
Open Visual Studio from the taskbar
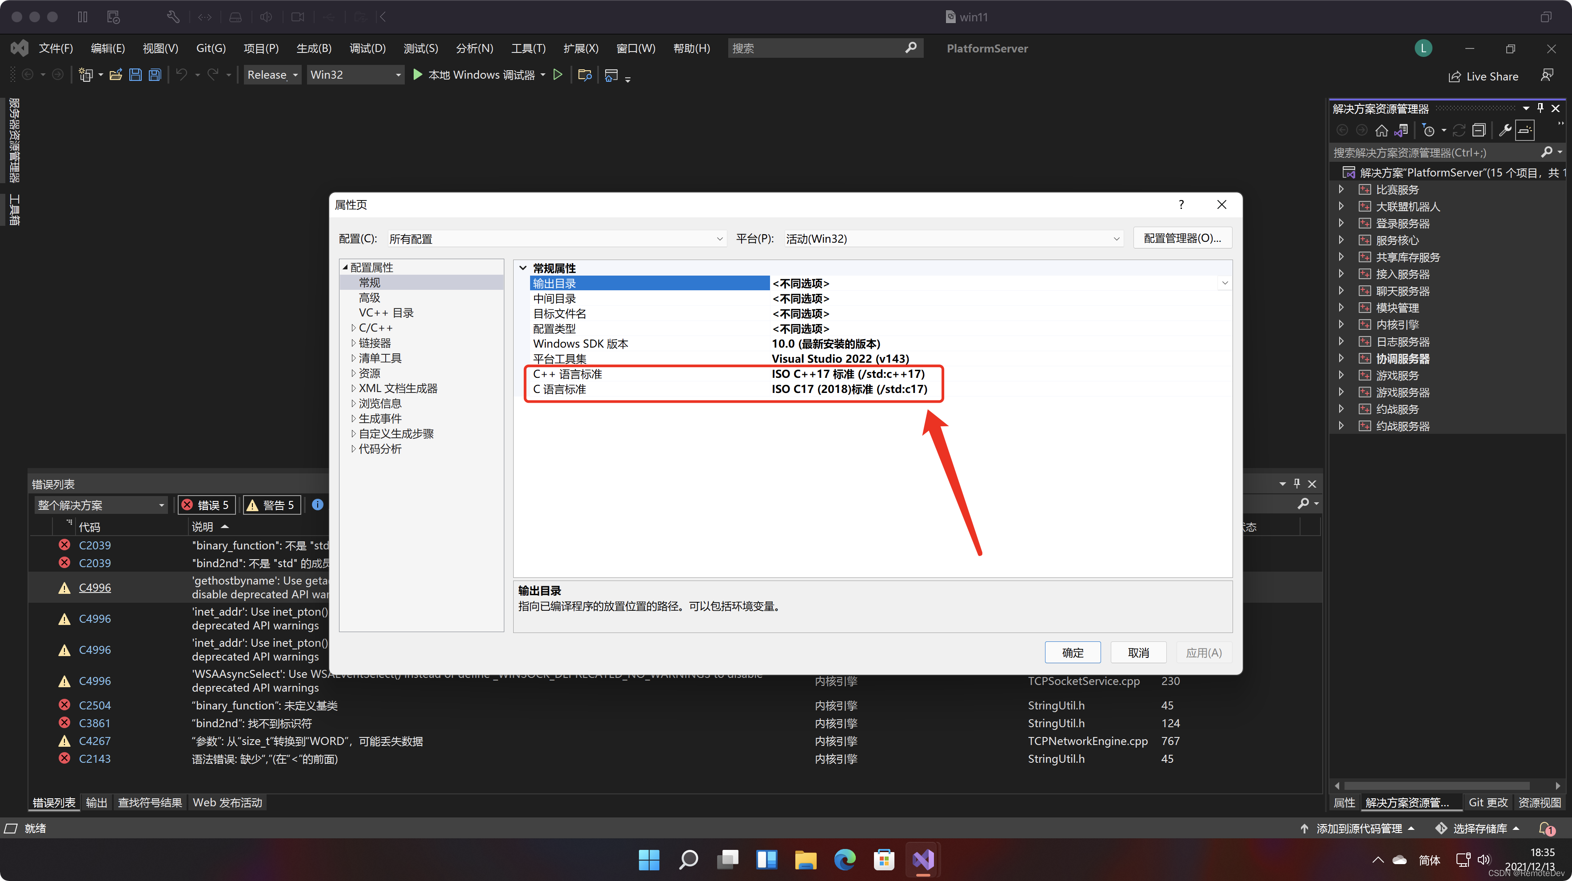923,859
